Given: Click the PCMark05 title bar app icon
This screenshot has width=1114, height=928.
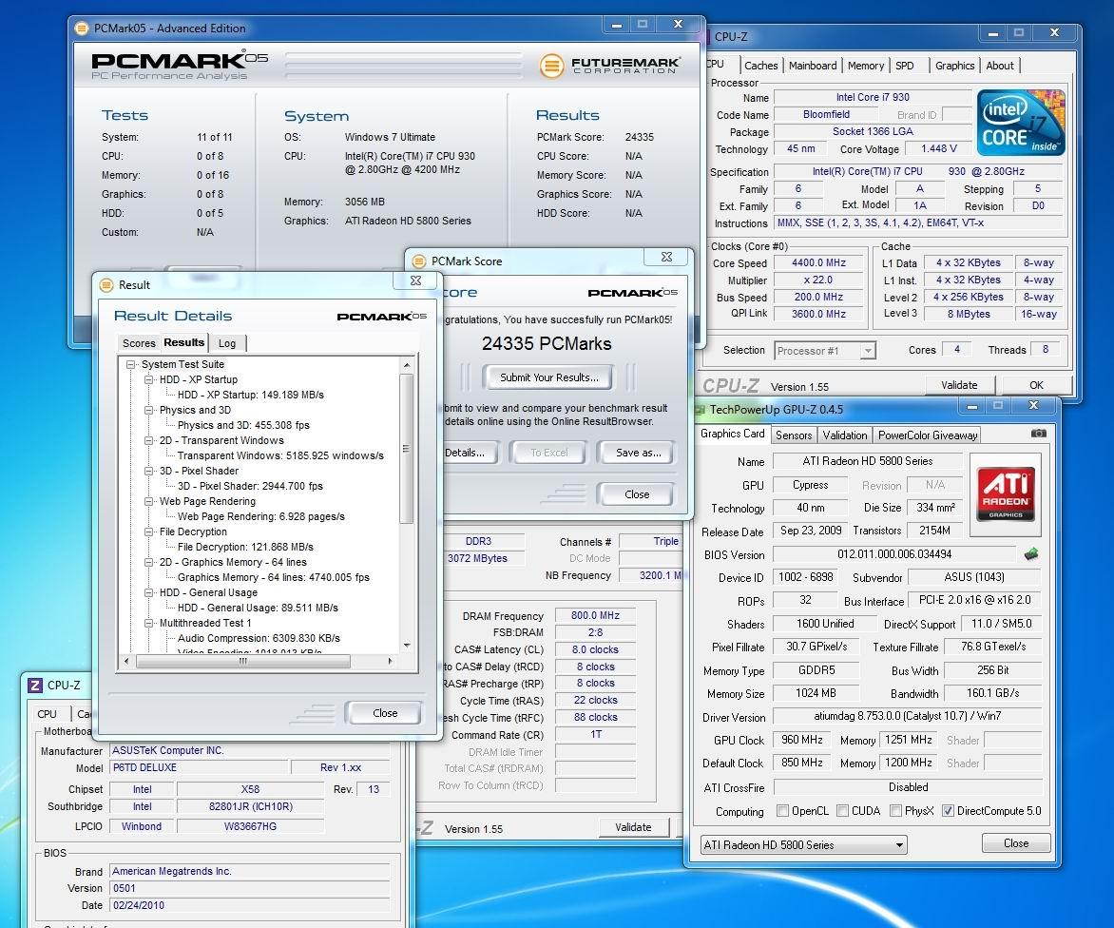Looking at the screenshot, I should [x=83, y=29].
